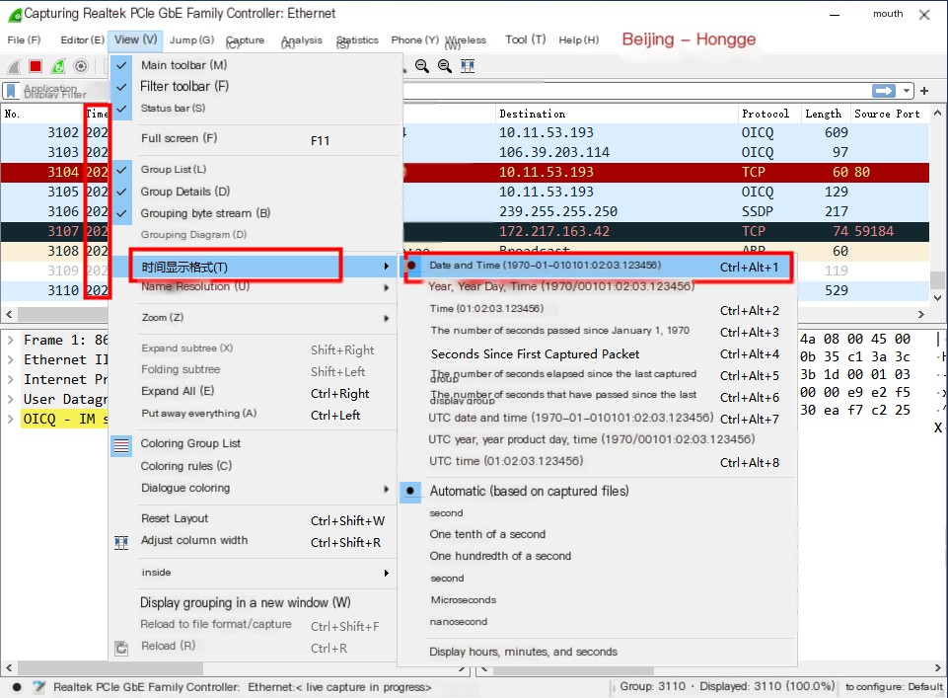Image resolution: width=948 pixels, height=698 pixels.
Task: Click the display filter input field
Action: pyautogui.click(x=635, y=91)
